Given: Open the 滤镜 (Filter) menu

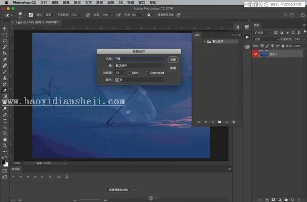Looking at the screenshot, I should click(111, 3).
